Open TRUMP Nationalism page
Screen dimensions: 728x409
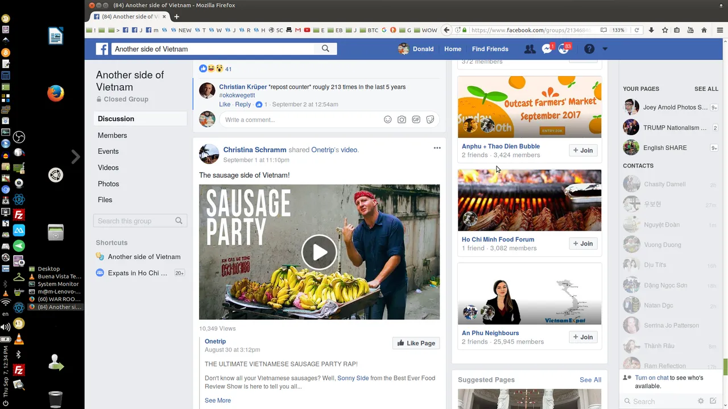click(x=671, y=128)
